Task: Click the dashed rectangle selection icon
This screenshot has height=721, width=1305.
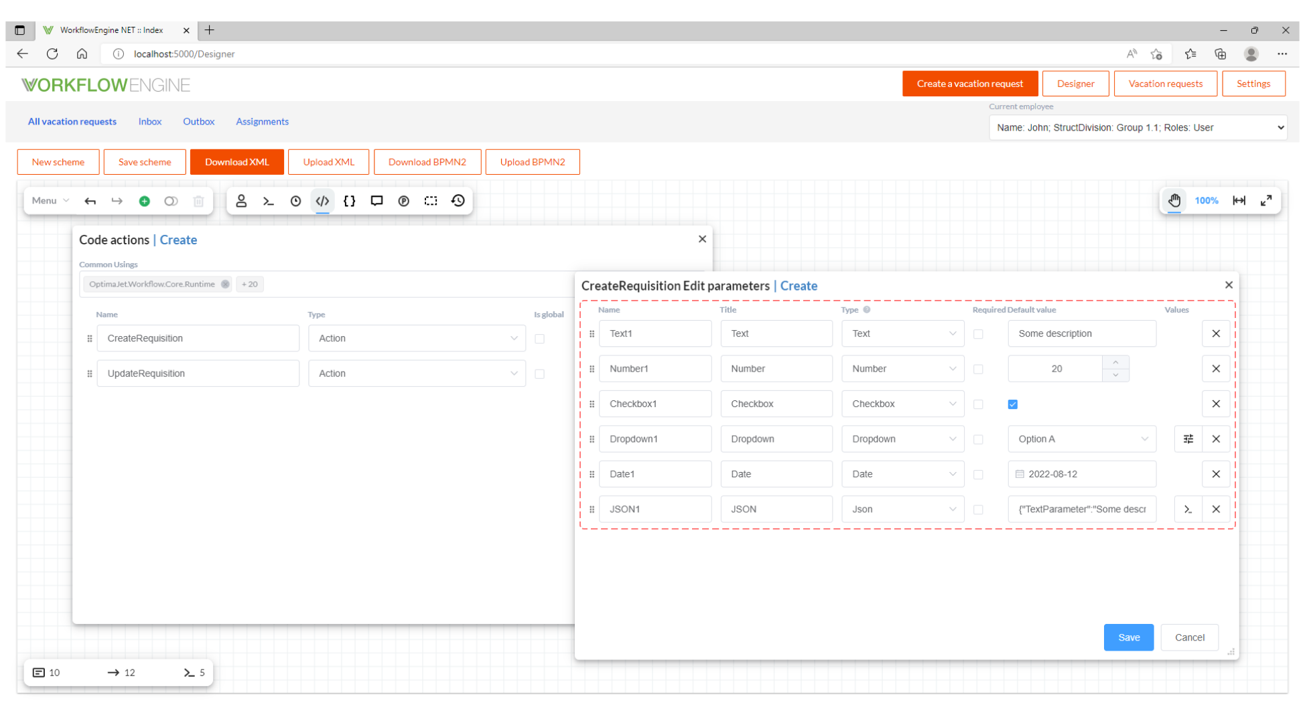Action: pyautogui.click(x=431, y=201)
